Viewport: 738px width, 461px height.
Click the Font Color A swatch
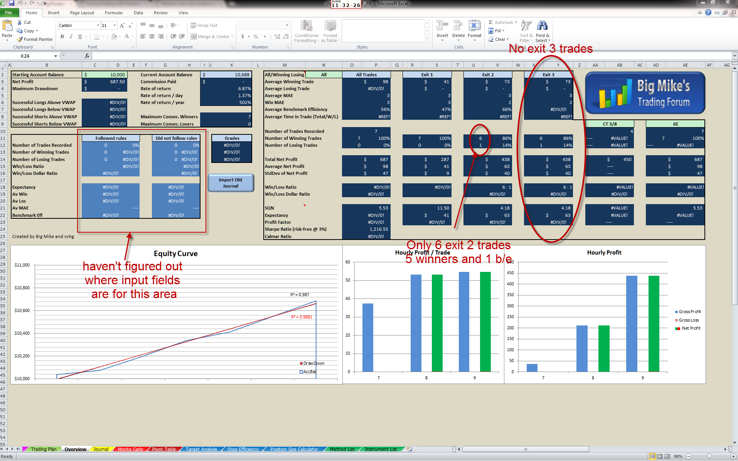(126, 37)
